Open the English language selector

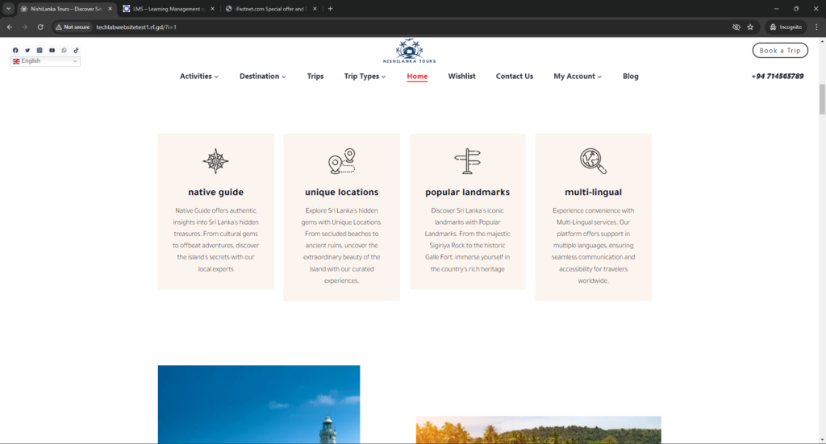click(x=45, y=61)
